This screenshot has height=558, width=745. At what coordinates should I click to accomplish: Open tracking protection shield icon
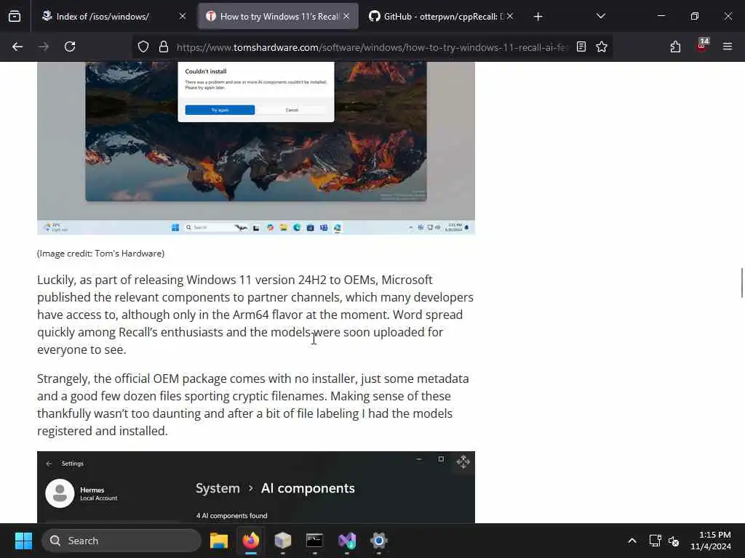143,46
